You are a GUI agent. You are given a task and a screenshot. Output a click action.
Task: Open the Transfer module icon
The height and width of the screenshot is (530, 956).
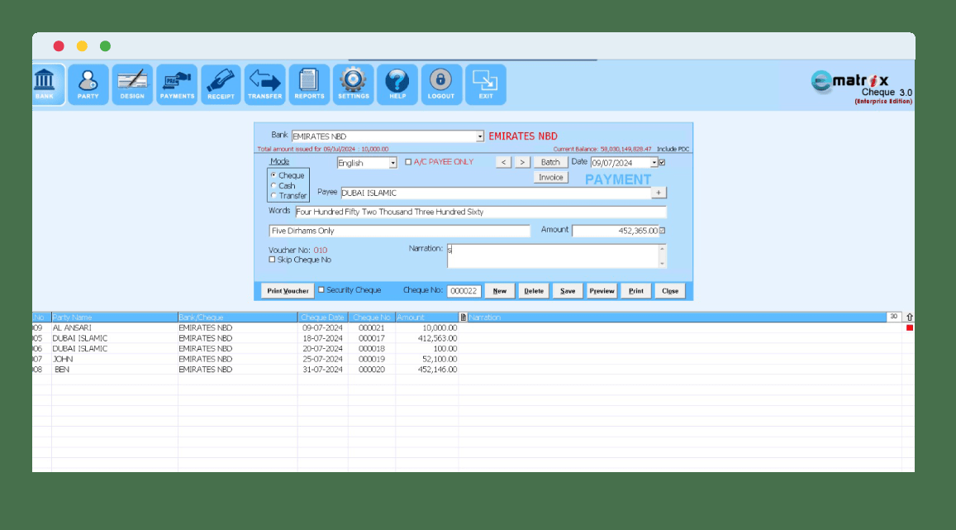[x=264, y=84]
